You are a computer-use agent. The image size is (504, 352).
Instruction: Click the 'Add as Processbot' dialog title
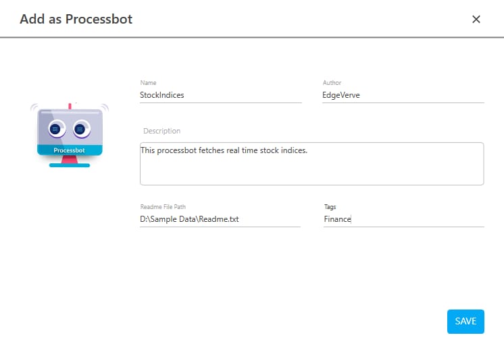click(x=76, y=20)
